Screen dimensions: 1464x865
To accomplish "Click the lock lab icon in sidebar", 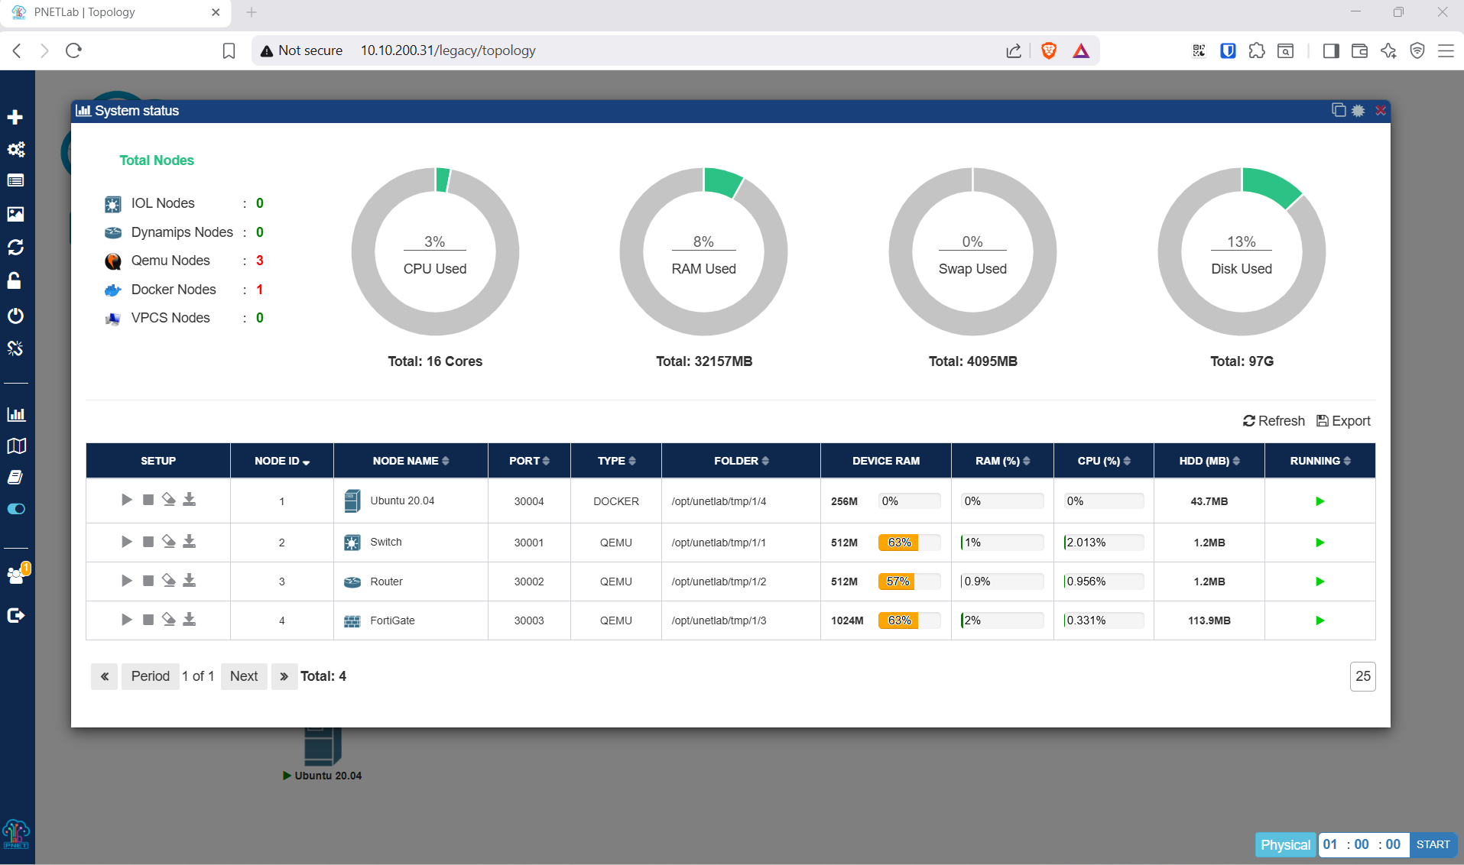I will [x=15, y=281].
